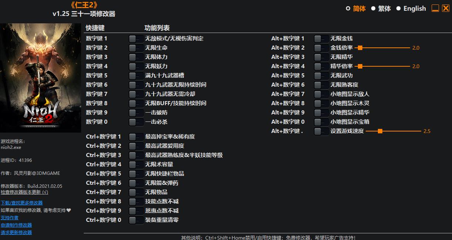Image resolution: width=452 pixels, height=240 pixels.
Task: Toggle 小地图显示宝箱 option
Action: [x=321, y=122]
